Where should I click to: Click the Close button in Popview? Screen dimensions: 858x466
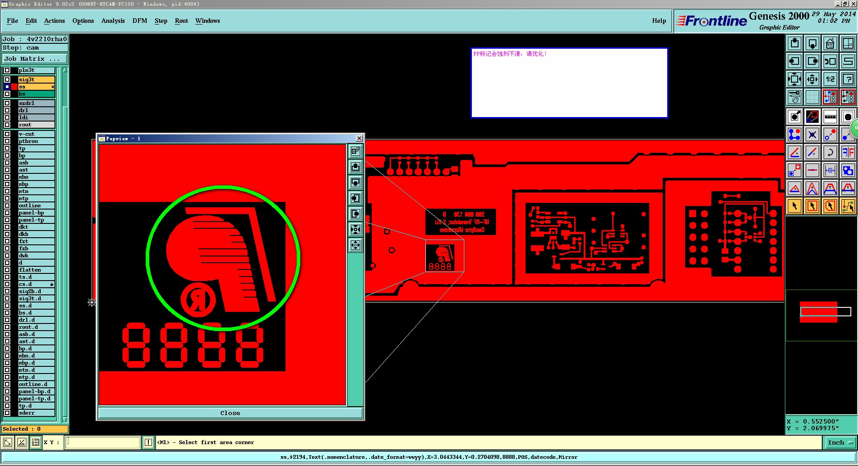pos(230,413)
